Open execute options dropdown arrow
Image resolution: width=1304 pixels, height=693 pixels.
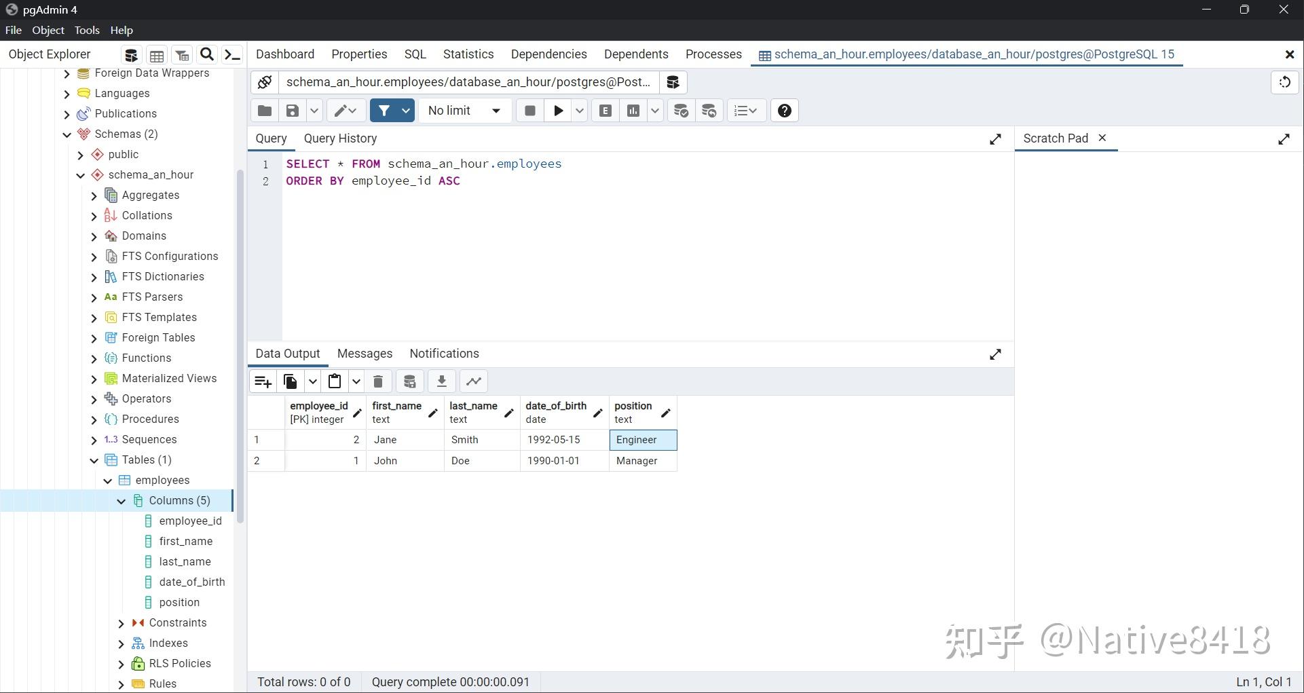coord(580,111)
